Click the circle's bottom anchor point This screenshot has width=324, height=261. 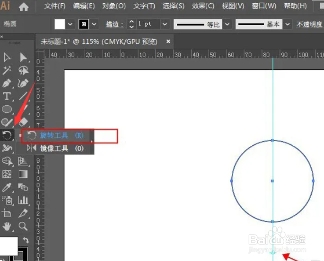tap(272, 222)
